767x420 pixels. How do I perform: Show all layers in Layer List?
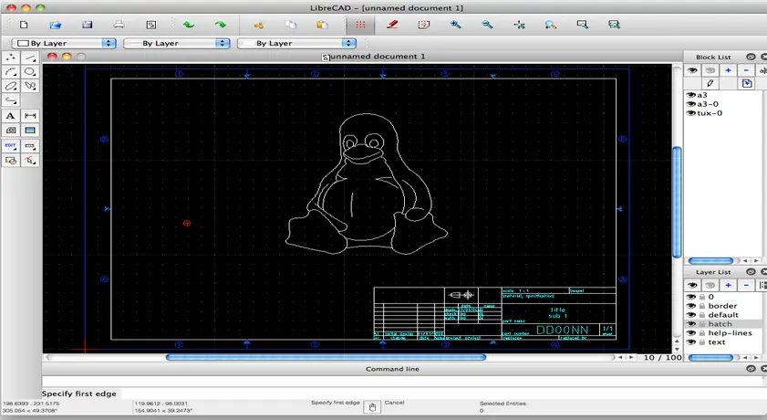click(692, 286)
